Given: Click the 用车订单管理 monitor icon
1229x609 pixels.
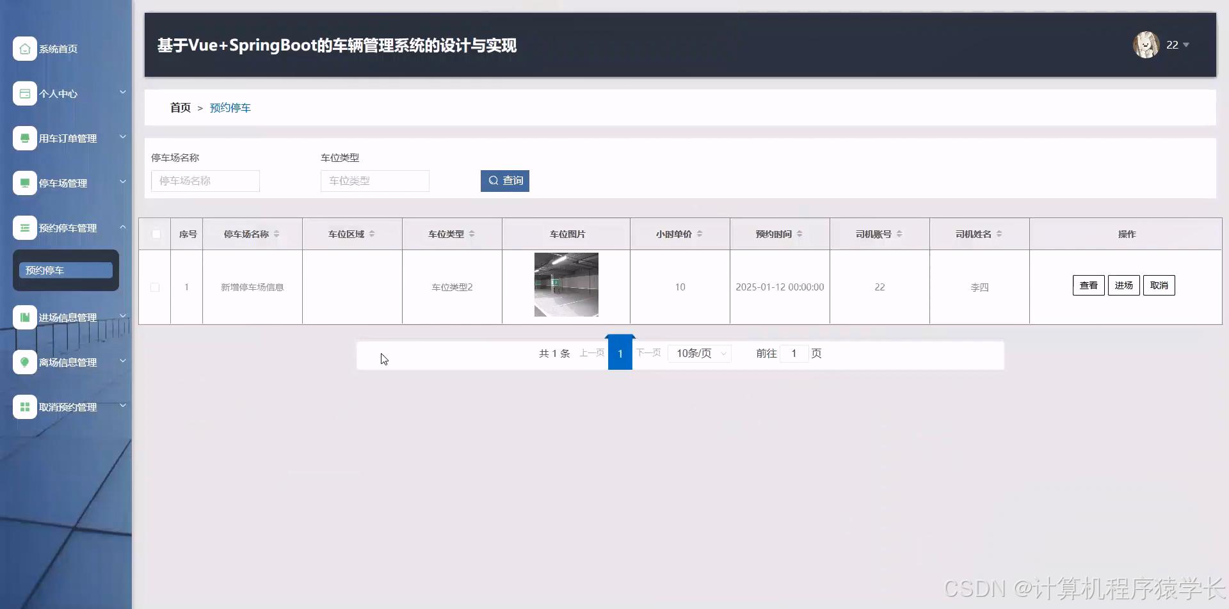Looking at the screenshot, I should pyautogui.click(x=24, y=138).
